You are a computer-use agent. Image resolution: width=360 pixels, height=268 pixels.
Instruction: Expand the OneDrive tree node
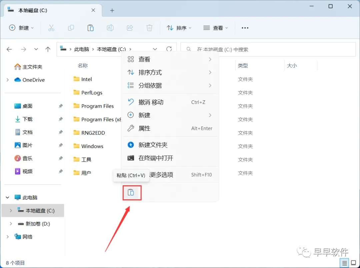pos(8,80)
